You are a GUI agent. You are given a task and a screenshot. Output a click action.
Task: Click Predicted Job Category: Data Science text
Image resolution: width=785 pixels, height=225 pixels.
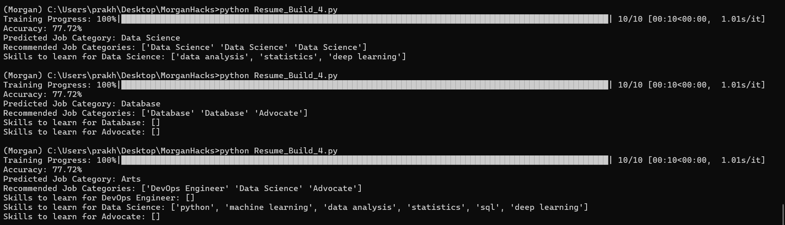[92, 38]
